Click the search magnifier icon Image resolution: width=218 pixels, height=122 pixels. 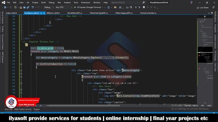pyautogui.click(x=143, y=2)
